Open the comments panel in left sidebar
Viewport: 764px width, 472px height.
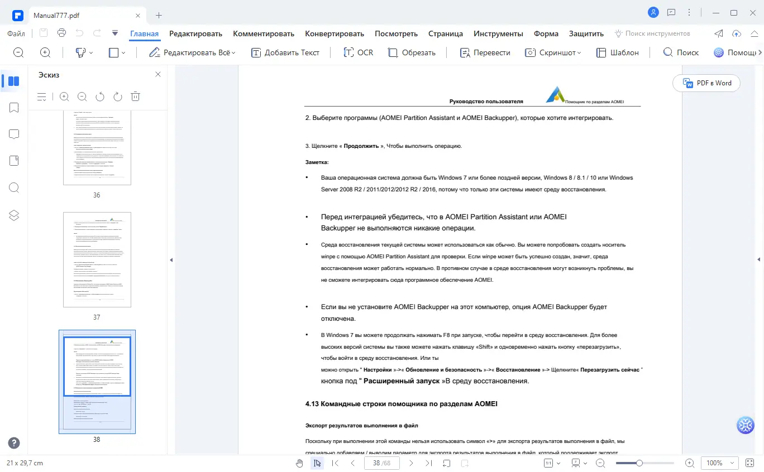pyautogui.click(x=14, y=134)
